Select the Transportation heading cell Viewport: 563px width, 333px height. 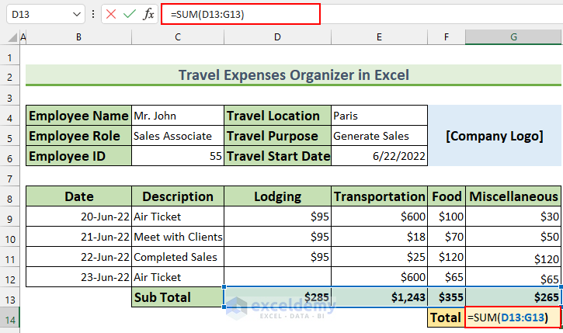pyautogui.click(x=379, y=196)
